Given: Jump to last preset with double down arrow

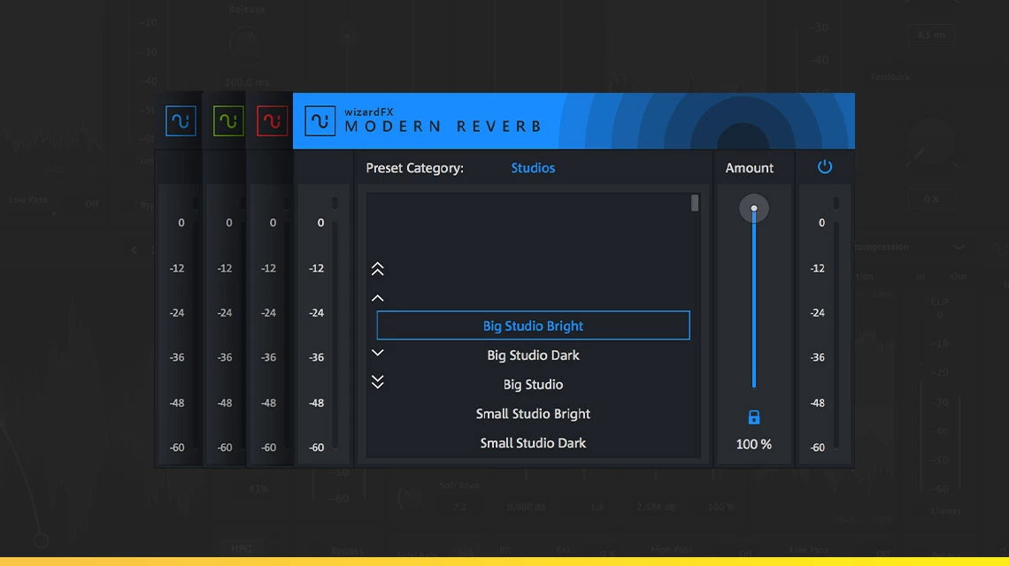Looking at the screenshot, I should pos(378,382).
